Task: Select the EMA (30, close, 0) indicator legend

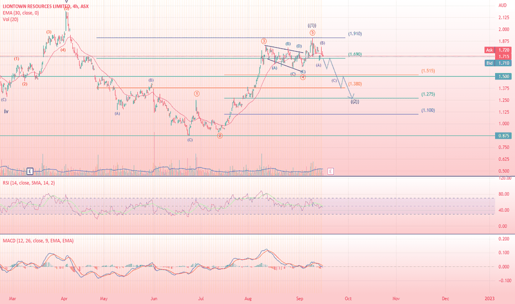Action: click(20, 13)
